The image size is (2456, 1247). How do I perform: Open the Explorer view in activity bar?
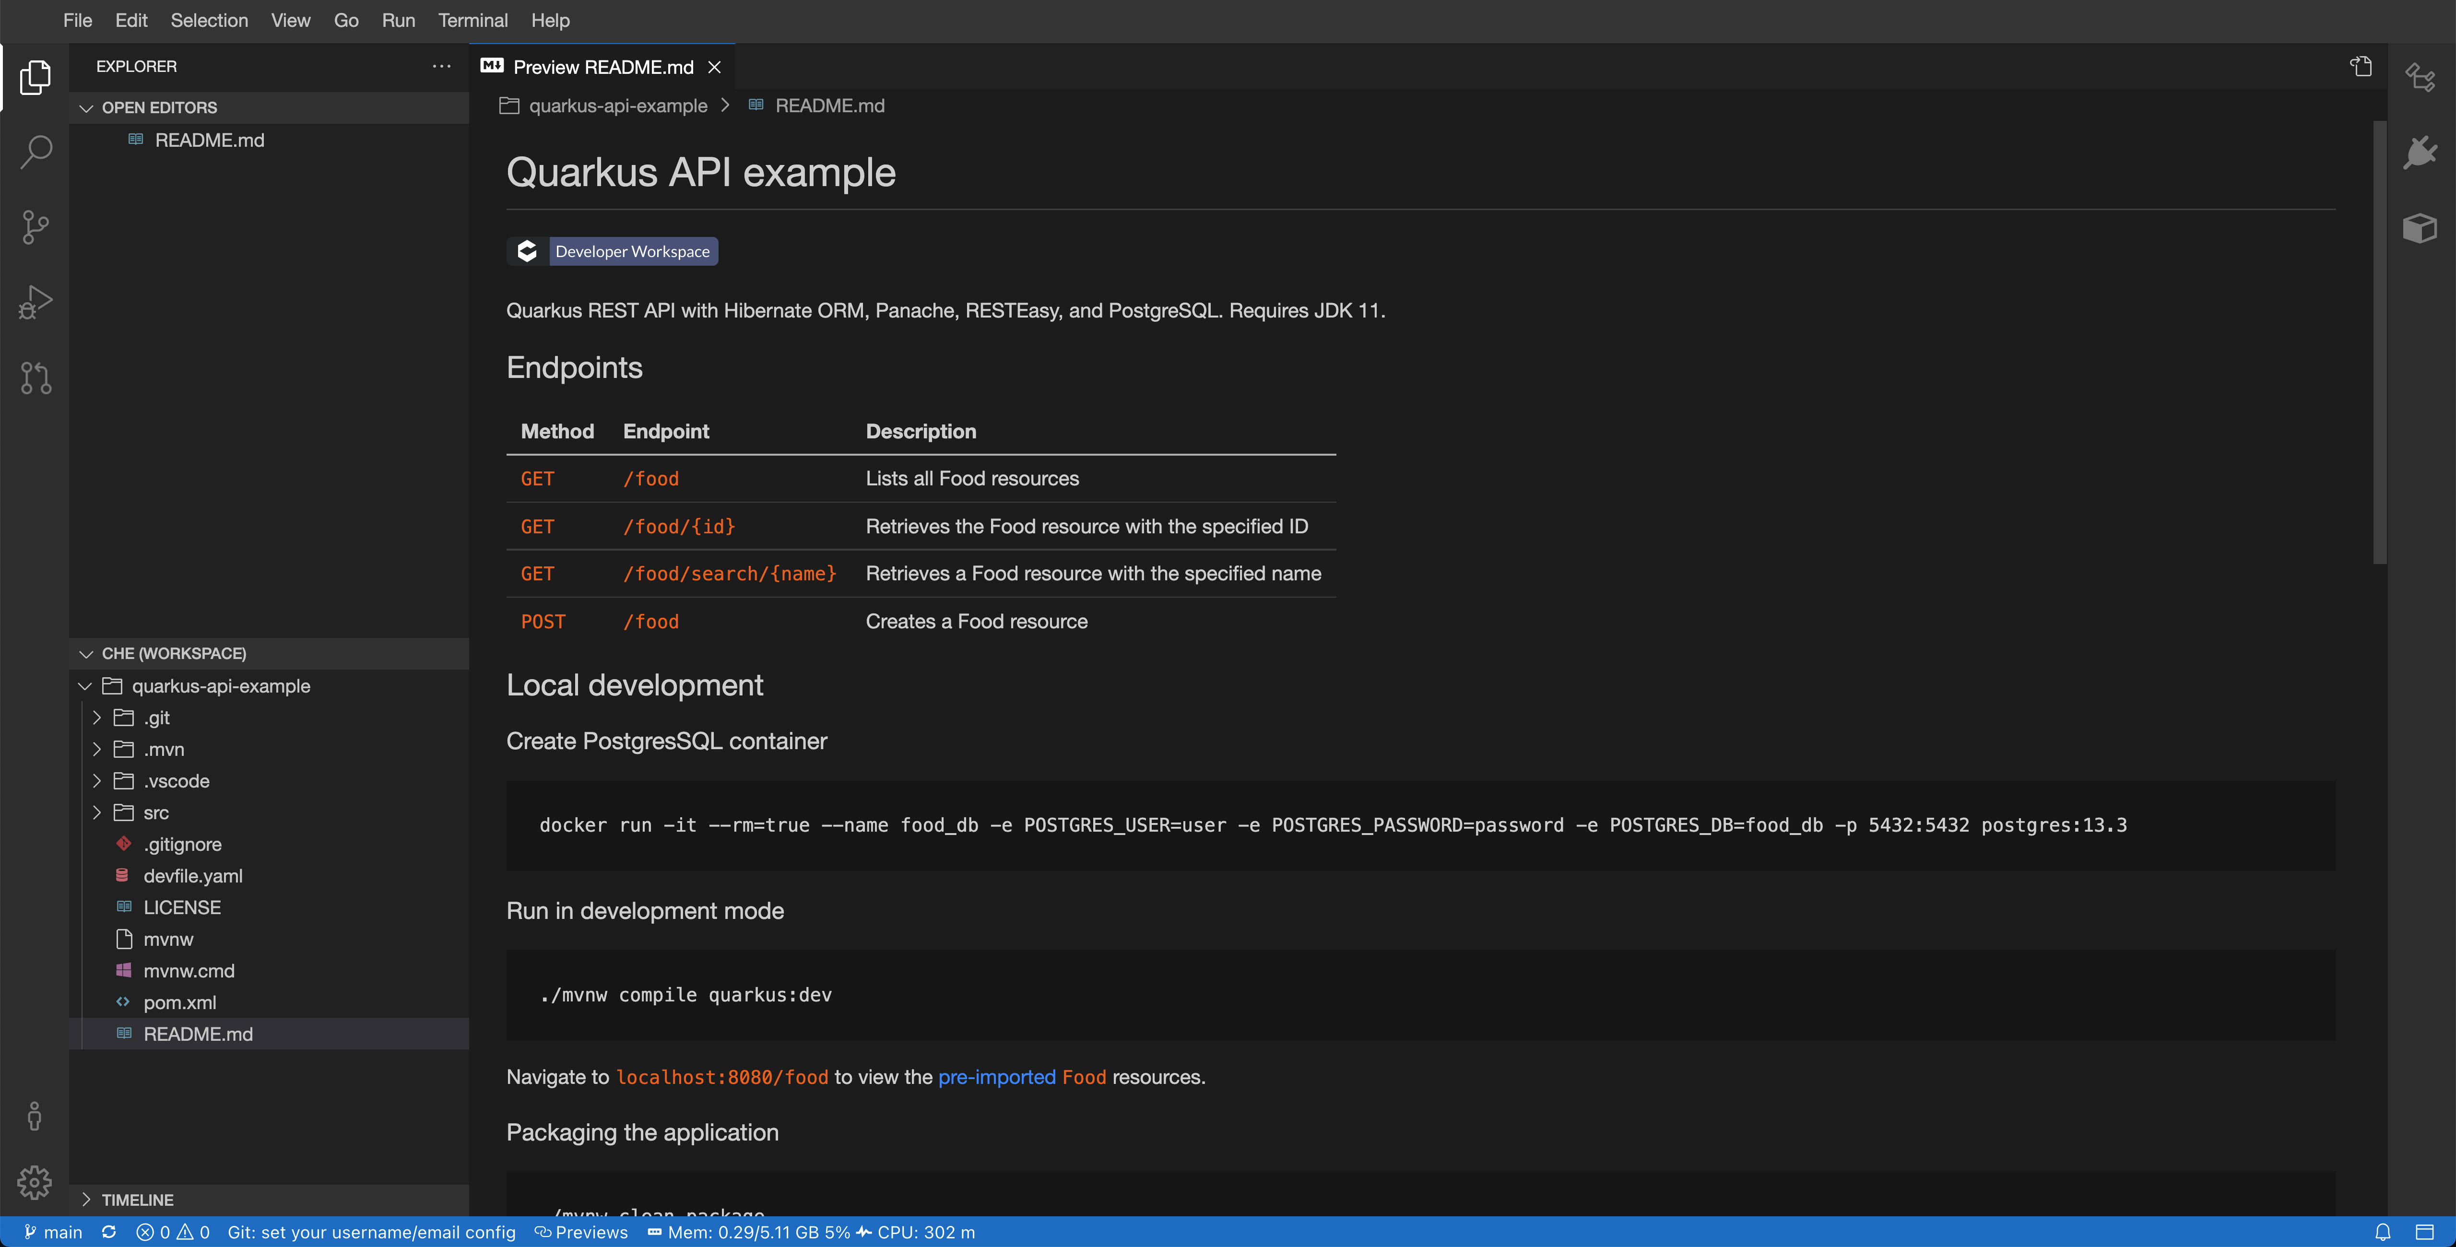(x=35, y=77)
